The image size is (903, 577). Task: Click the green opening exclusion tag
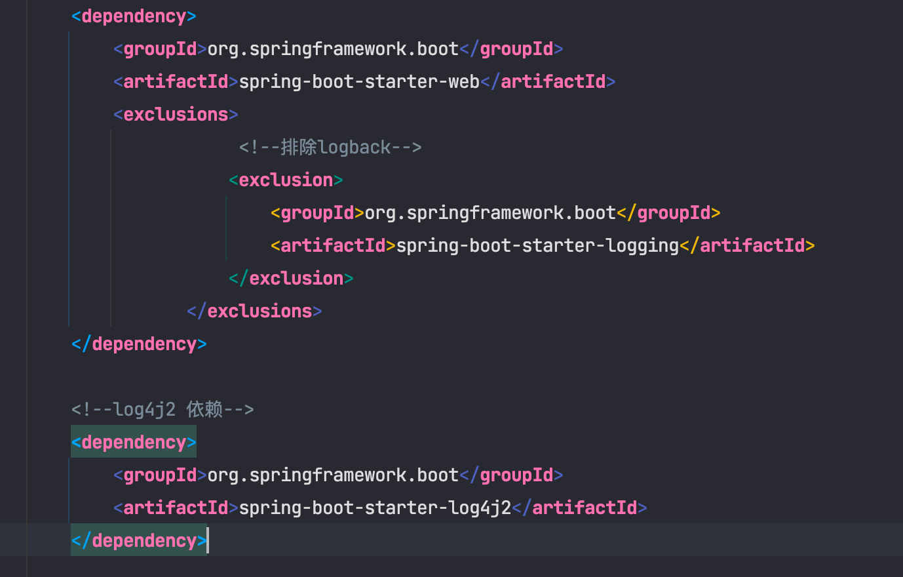click(x=286, y=180)
